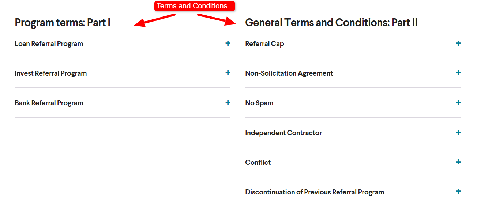
Task: Click the plus icon beside Invest Referral Program
Action: [228, 73]
